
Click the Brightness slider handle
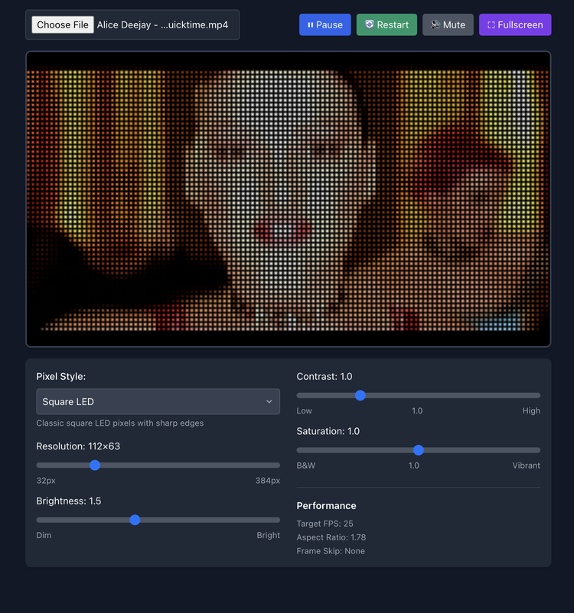click(x=135, y=520)
